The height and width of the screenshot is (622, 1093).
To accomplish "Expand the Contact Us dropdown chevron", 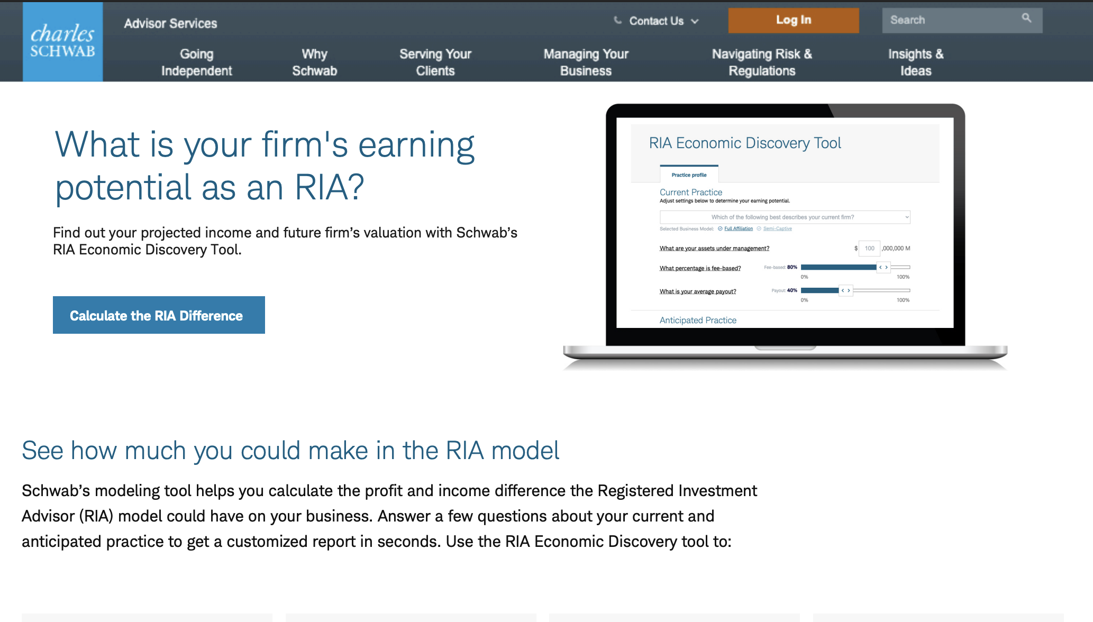I will pos(695,21).
